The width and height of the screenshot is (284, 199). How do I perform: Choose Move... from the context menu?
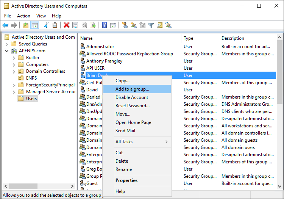pyautogui.click(x=137, y=114)
